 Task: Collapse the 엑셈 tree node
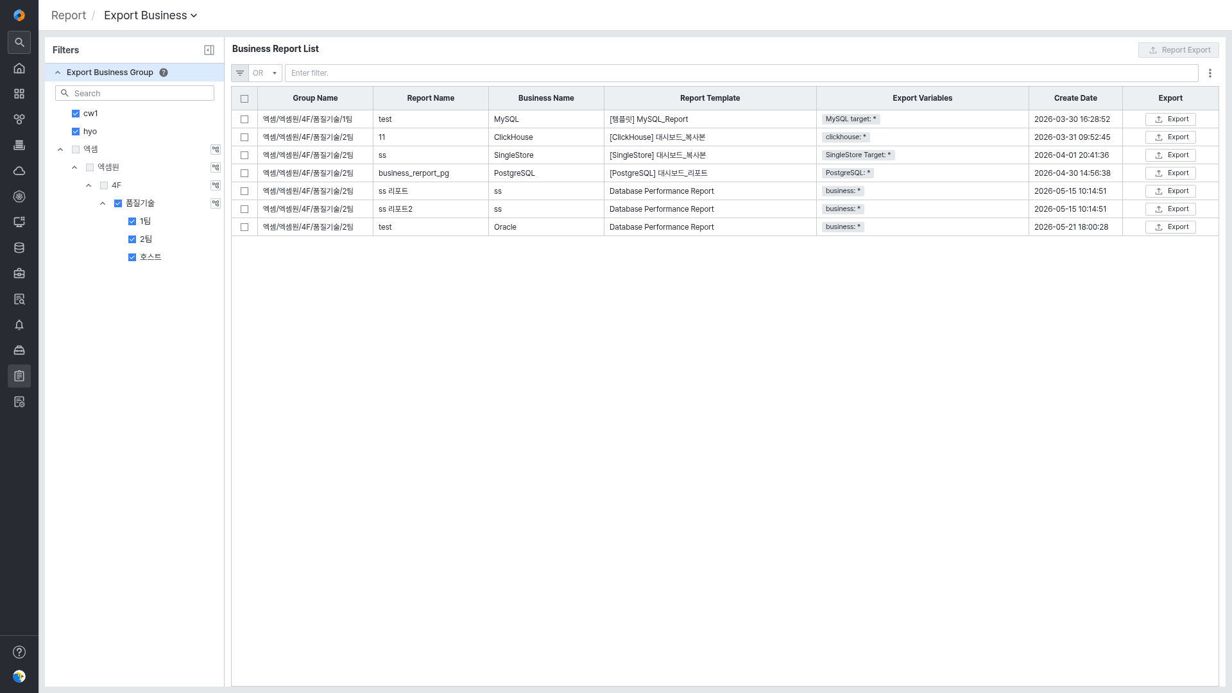[x=60, y=150]
